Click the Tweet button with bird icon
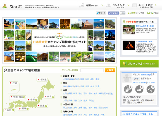Image resolution: width=162 pixels, height=116 pixels. 101,13
